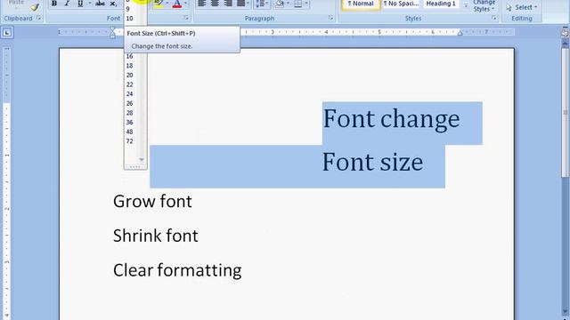This screenshot has width=570, height=320.
Task: Center the selected text
Action: tap(215, 4)
